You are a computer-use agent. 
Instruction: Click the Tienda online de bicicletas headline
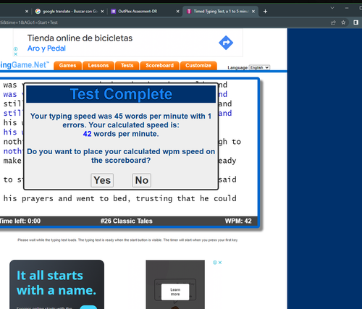[80, 38]
